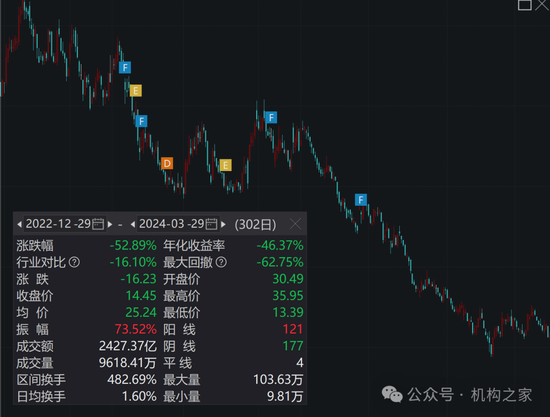Step end date 2024-03-29 backward
The image size is (550, 417).
click(132, 224)
